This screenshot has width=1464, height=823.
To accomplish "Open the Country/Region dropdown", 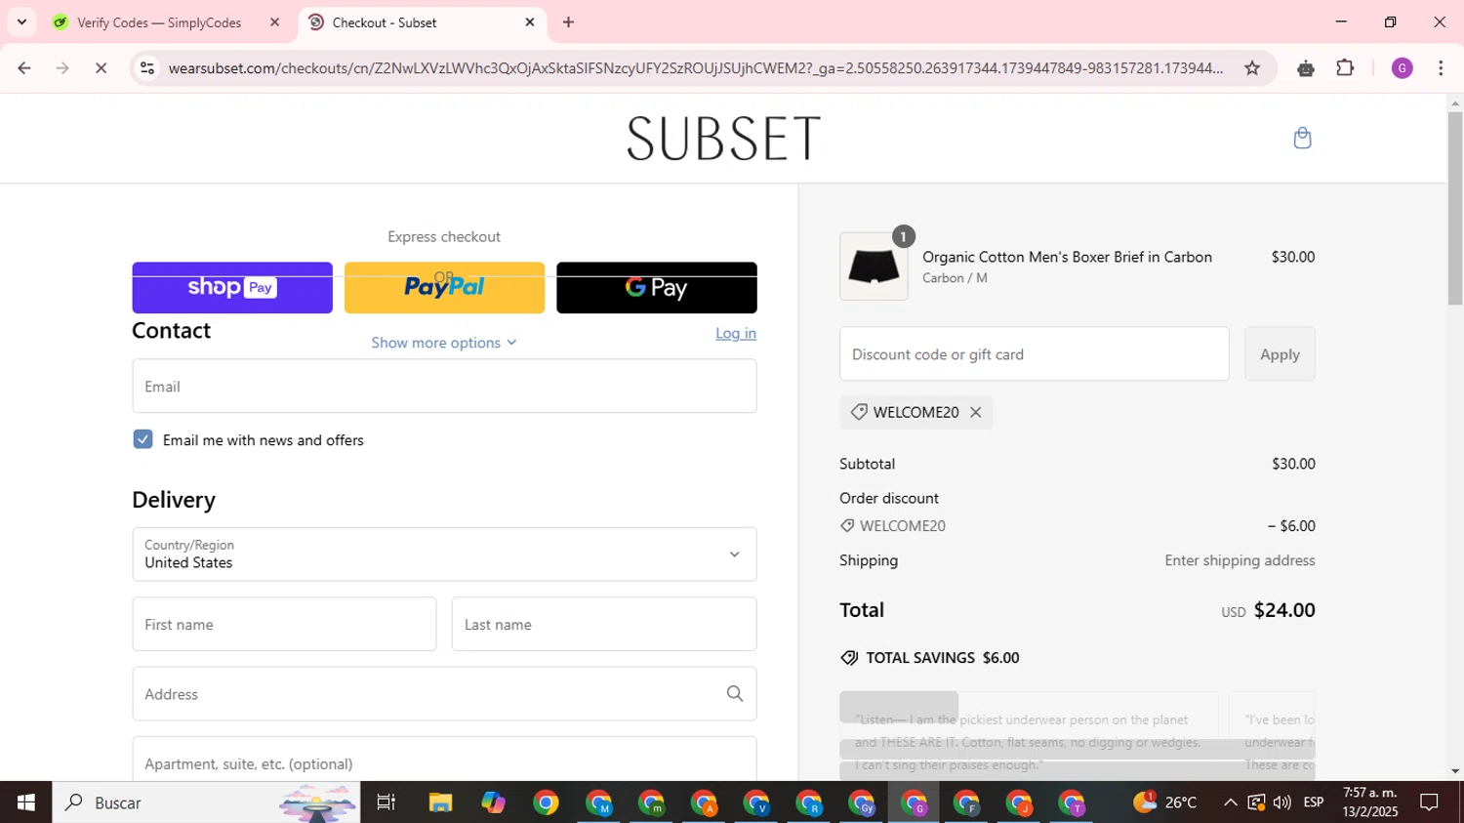I will tap(444, 555).
